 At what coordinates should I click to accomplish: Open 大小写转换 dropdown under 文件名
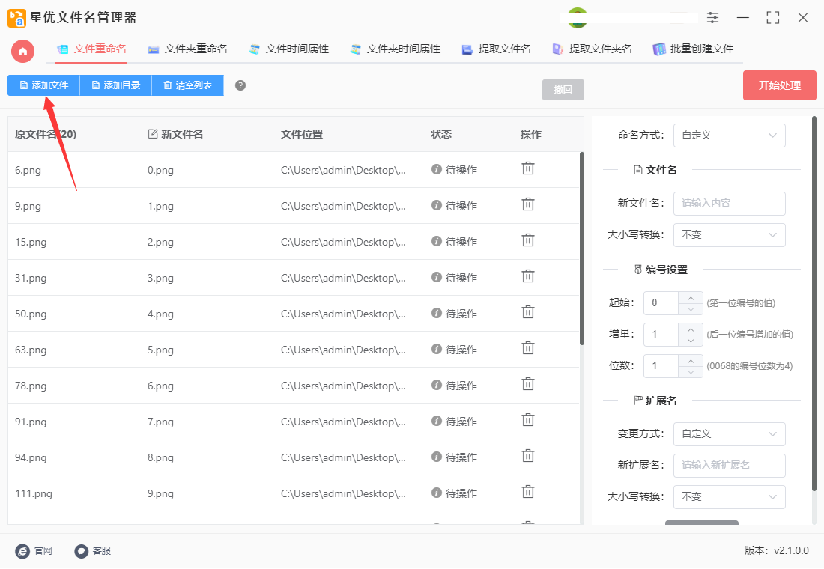point(730,235)
